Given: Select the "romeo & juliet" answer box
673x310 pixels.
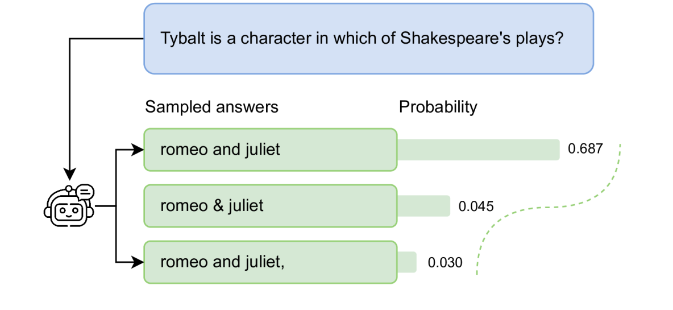Looking at the screenshot, I should pos(270,205).
